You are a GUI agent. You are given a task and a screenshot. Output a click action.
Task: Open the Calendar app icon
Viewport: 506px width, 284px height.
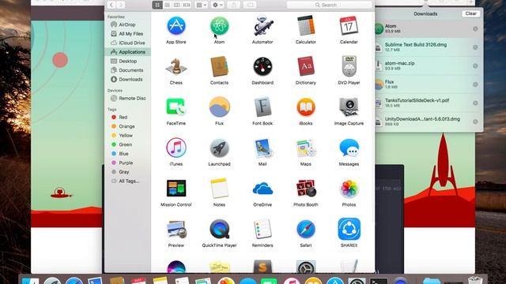tap(349, 26)
